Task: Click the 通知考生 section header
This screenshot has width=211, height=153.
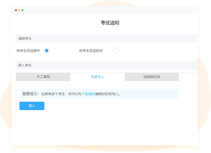Action: (x=107, y=38)
